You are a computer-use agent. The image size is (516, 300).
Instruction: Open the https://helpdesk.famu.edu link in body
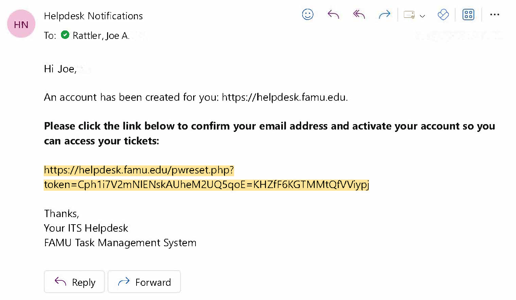coord(284,97)
